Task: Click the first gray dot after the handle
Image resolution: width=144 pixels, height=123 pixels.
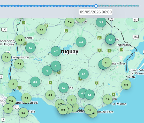Action: click(x=99, y=6)
